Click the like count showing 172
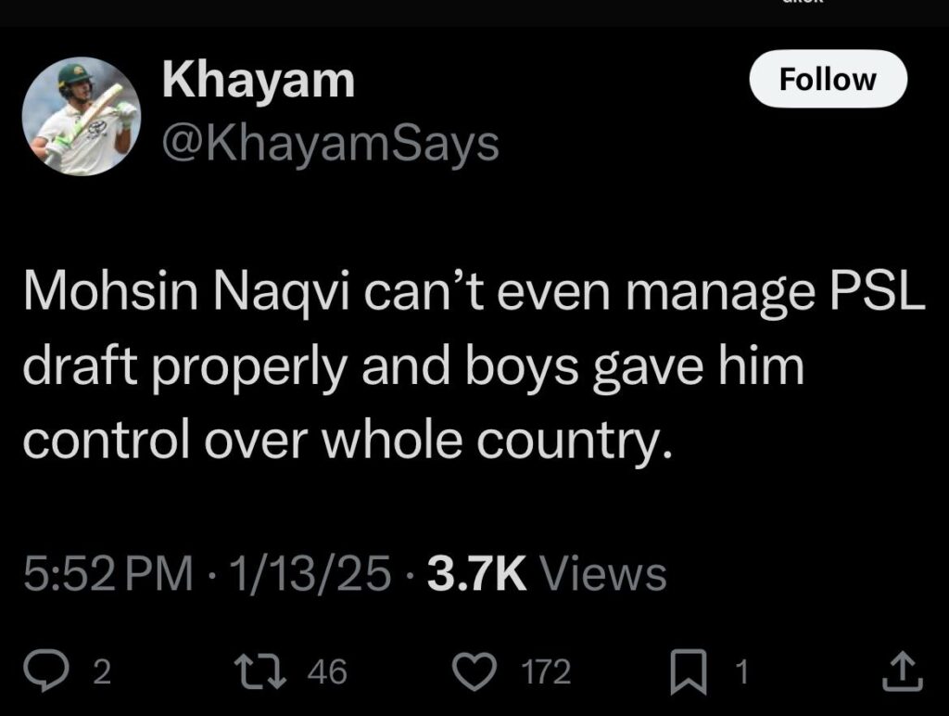949x716 pixels. [x=547, y=672]
